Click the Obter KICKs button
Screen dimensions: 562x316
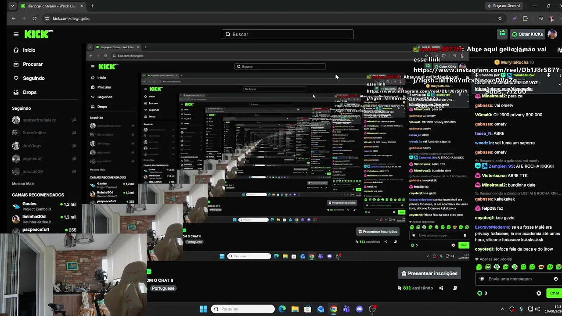pos(527,34)
